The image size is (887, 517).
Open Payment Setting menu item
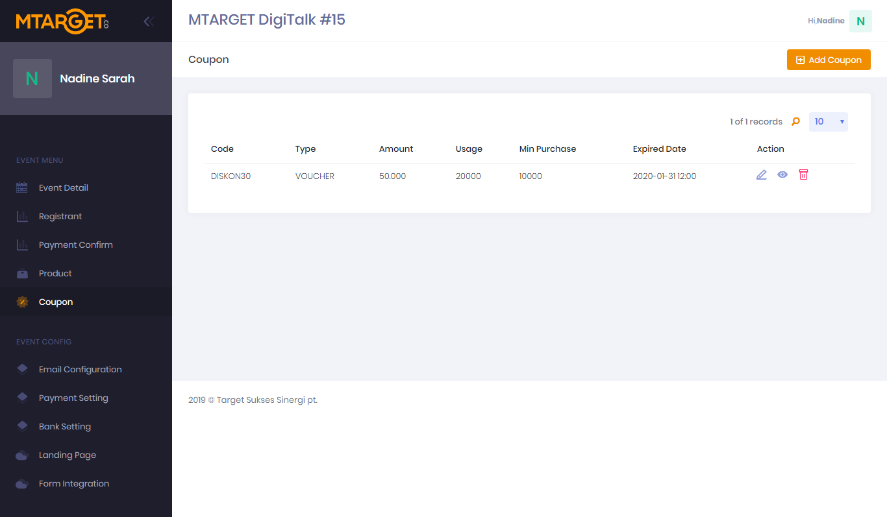(86, 398)
